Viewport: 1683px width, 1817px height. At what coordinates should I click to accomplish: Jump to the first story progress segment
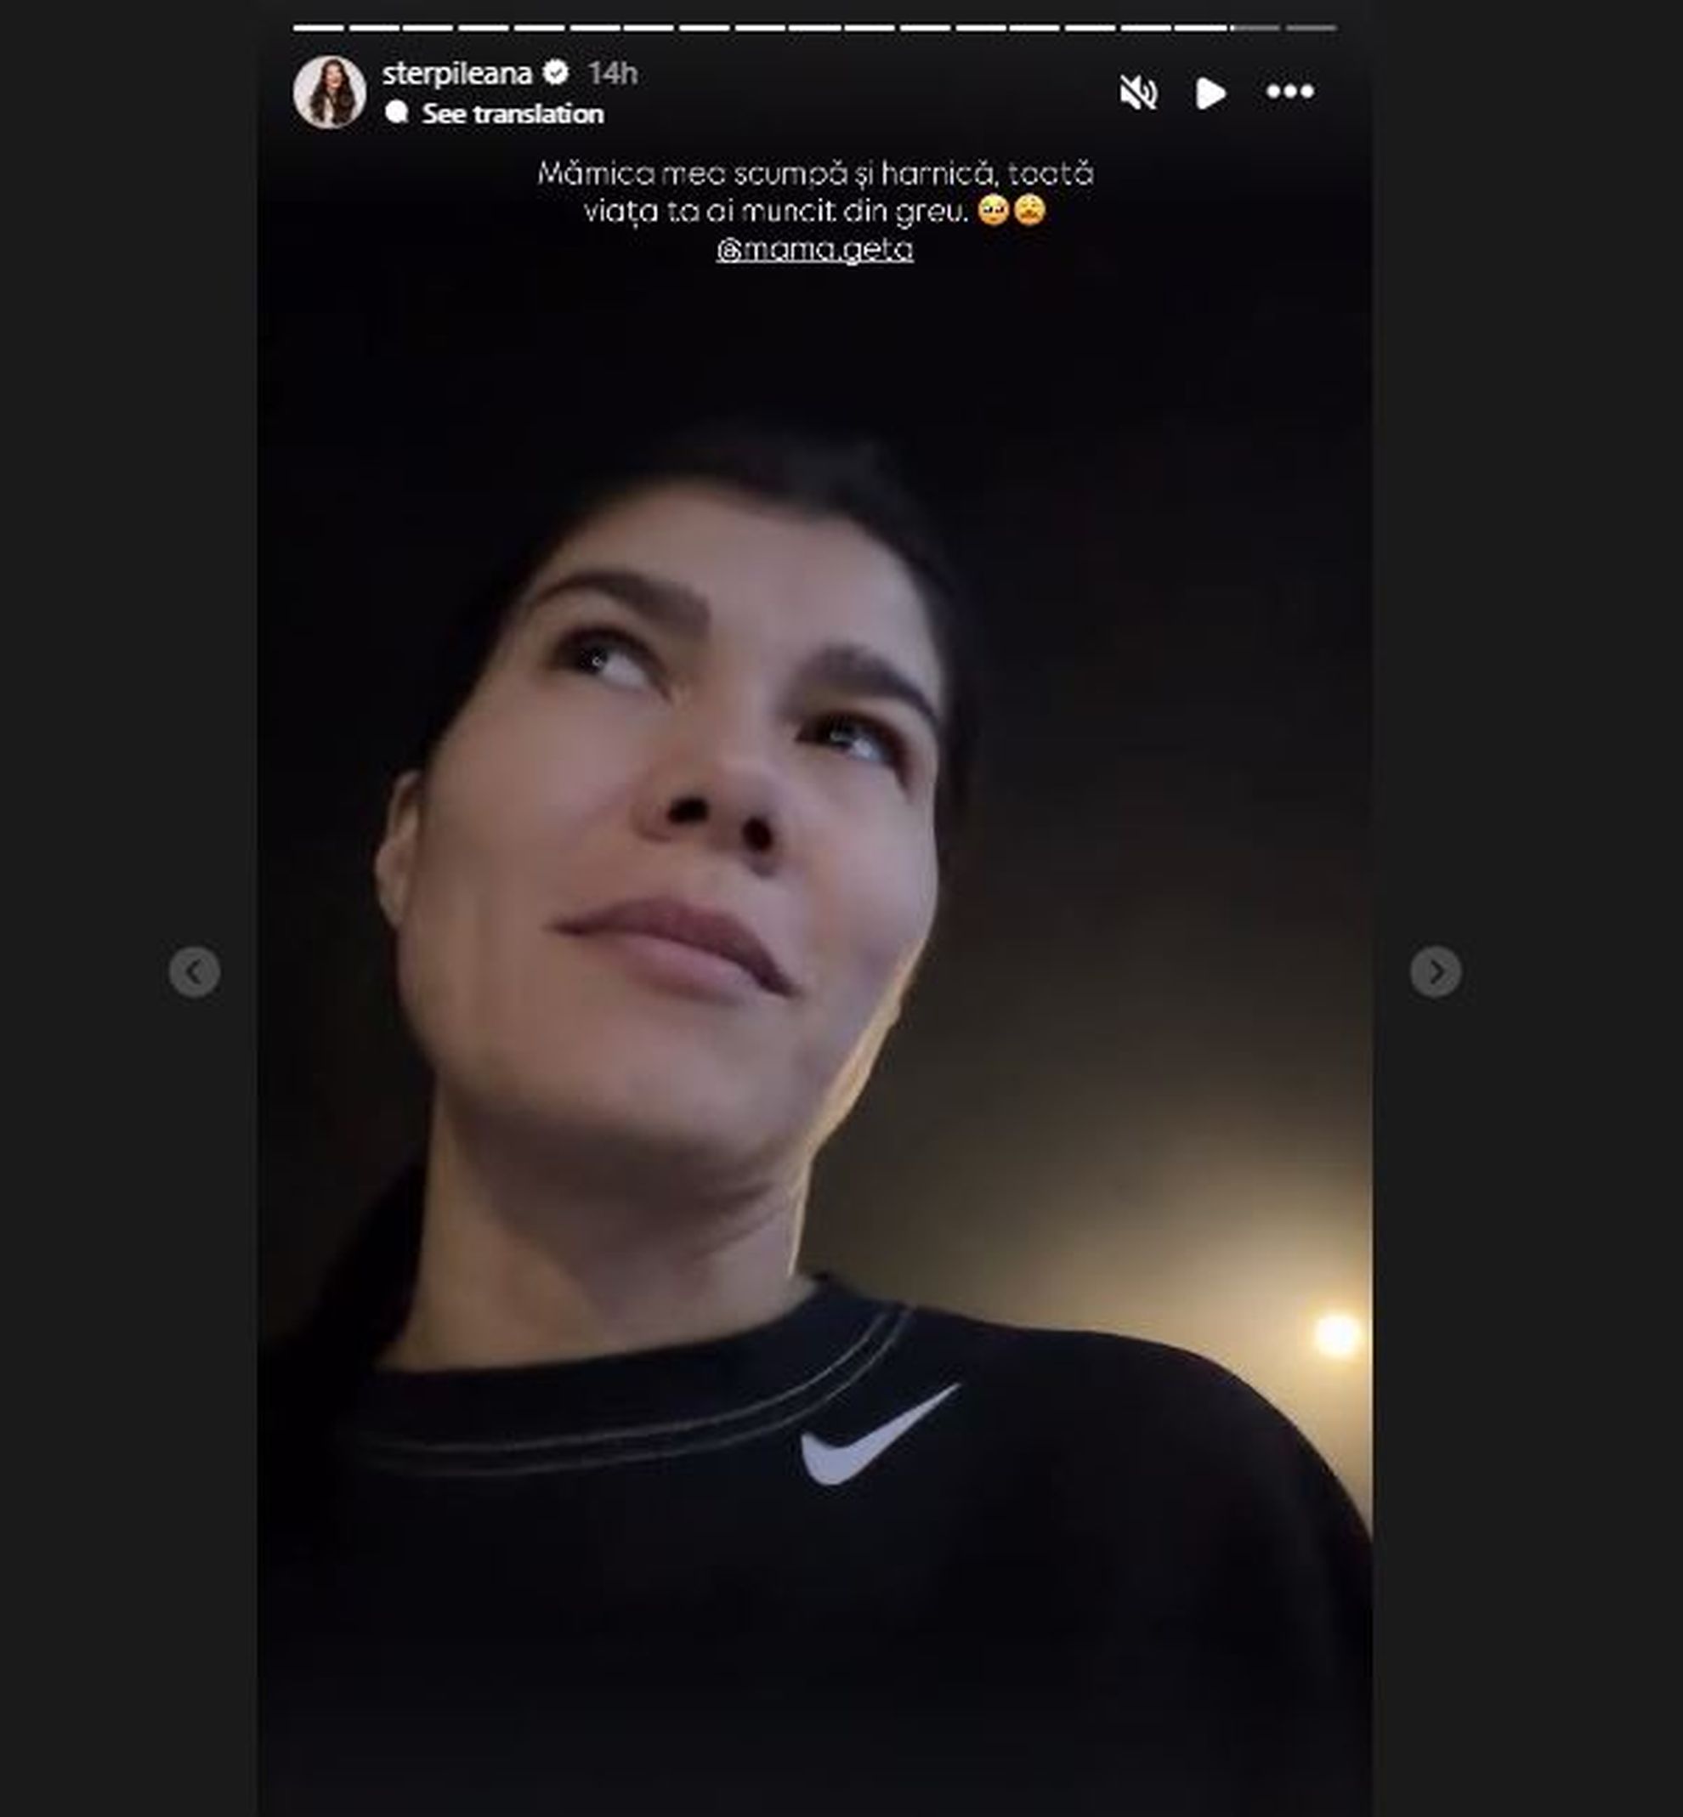pyautogui.click(x=318, y=28)
